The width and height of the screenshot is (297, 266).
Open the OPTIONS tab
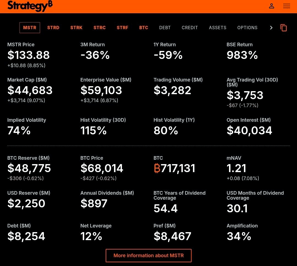[247, 28]
